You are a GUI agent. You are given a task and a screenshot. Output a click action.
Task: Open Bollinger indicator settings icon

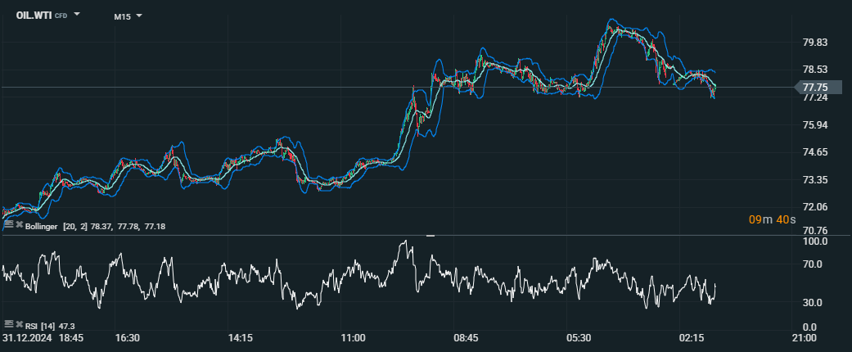[x=8, y=225]
